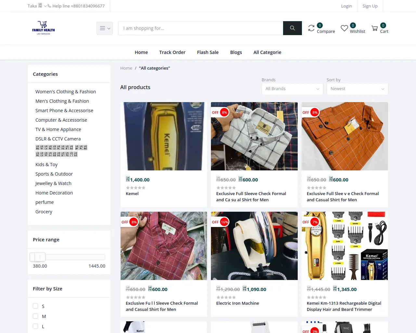Check the size S checkbox

[x=35, y=306]
